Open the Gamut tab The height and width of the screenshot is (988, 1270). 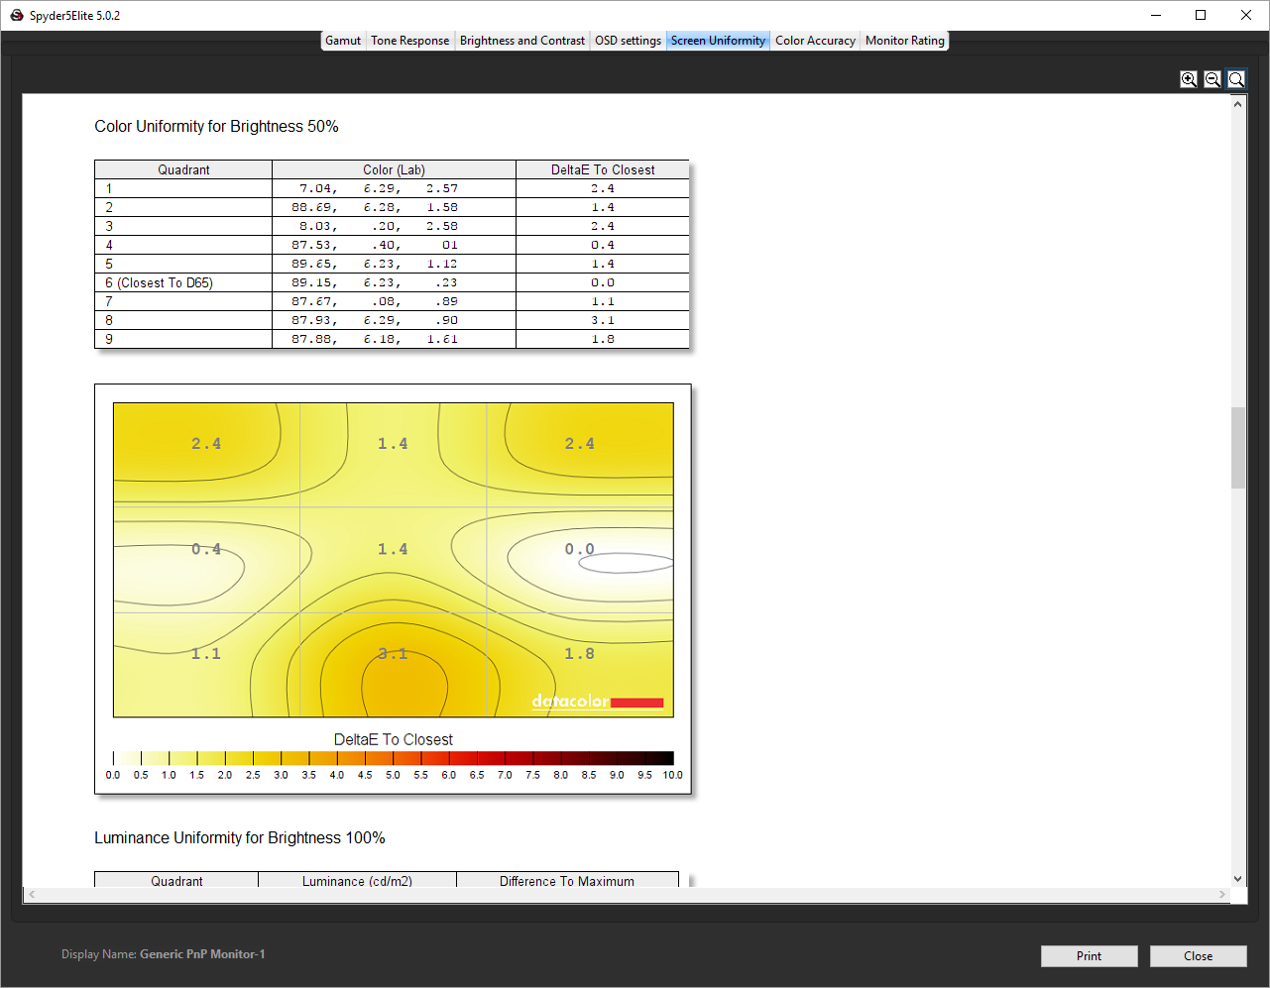pos(343,41)
